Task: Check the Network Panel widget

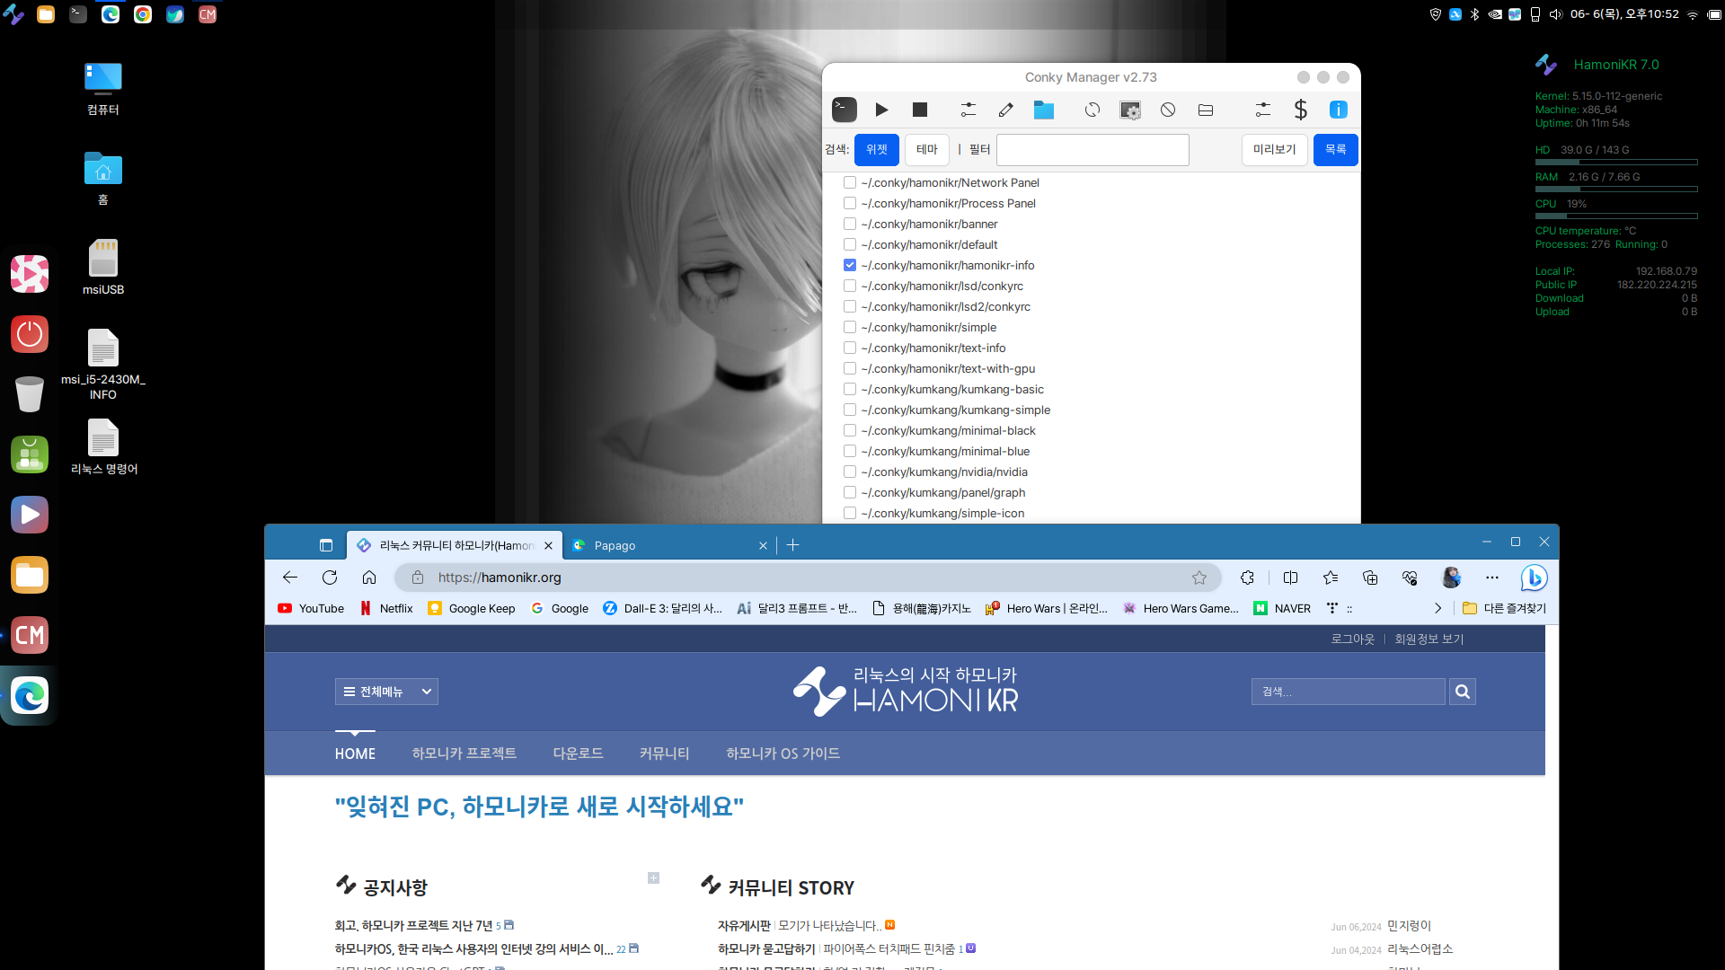Action: [849, 181]
